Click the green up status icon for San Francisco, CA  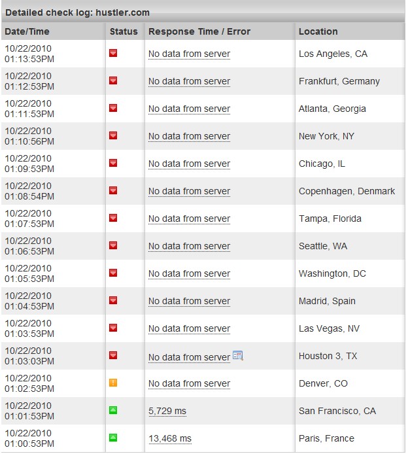coord(113,410)
